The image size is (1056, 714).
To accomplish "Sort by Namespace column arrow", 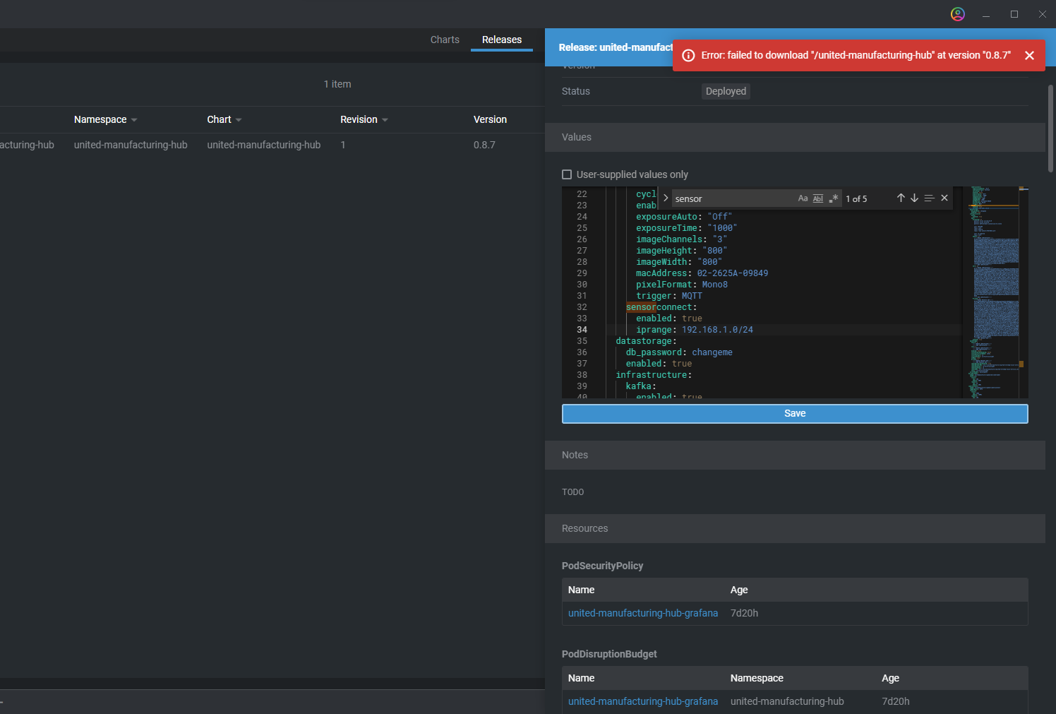I will [134, 120].
